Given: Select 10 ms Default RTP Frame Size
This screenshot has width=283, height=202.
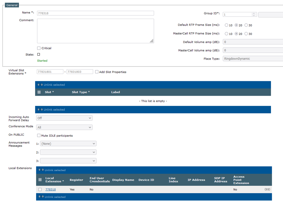Looking at the screenshot, I should click(x=226, y=25).
